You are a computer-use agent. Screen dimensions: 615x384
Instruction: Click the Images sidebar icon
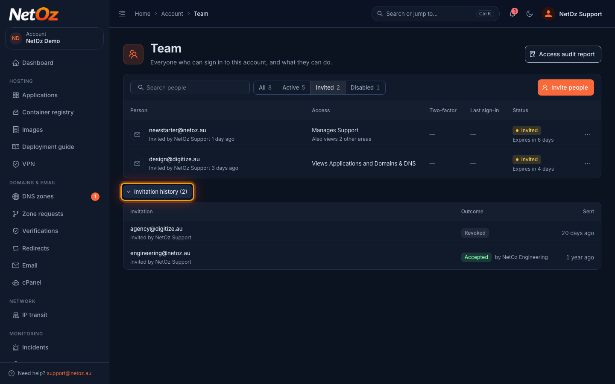tap(16, 130)
